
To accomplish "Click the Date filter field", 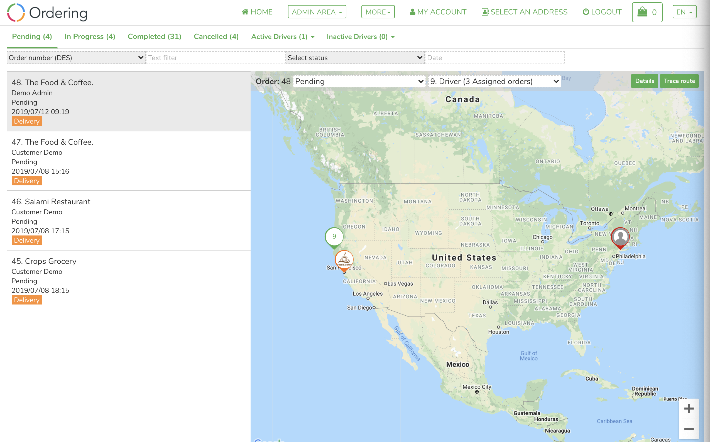I will [x=495, y=58].
